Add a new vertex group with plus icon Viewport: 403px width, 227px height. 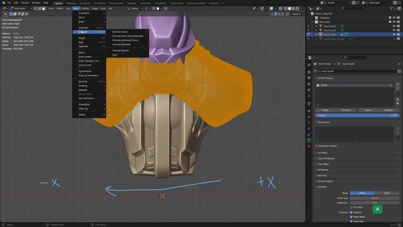[397, 84]
